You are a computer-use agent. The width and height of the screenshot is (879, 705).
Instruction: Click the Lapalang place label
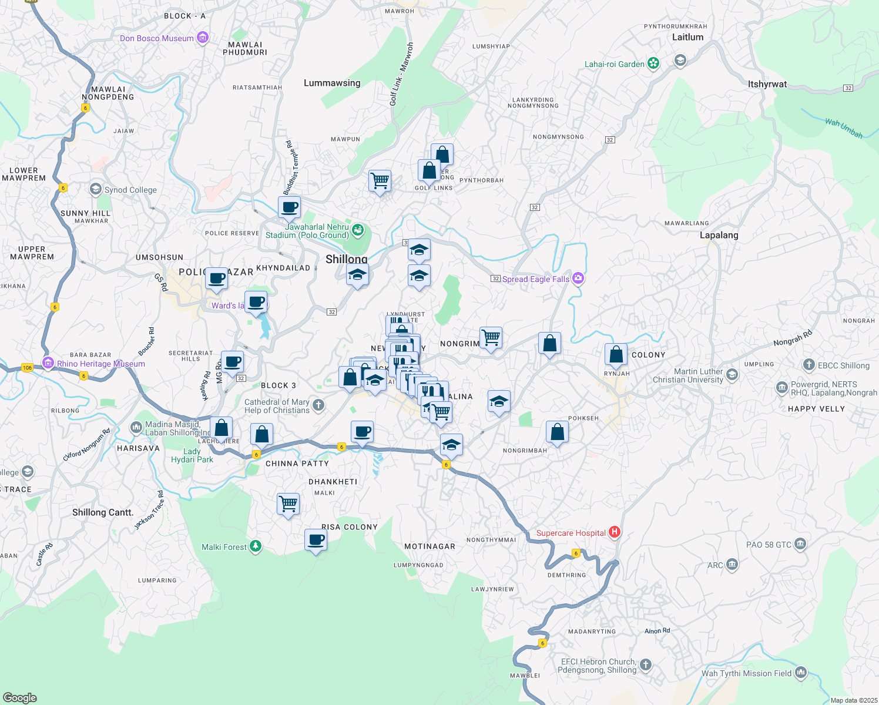coord(719,235)
